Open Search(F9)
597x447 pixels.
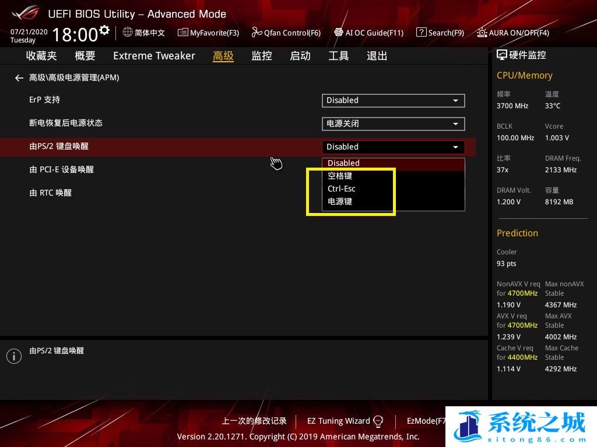click(x=446, y=33)
